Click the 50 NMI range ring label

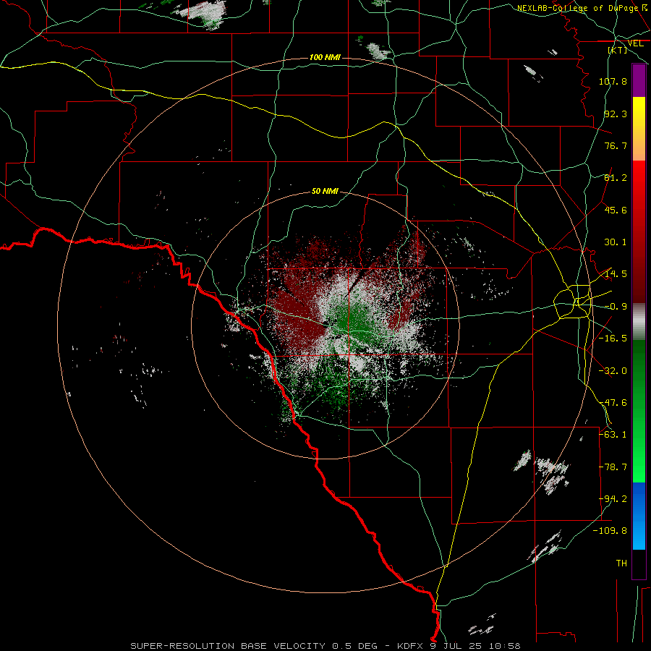(325, 192)
